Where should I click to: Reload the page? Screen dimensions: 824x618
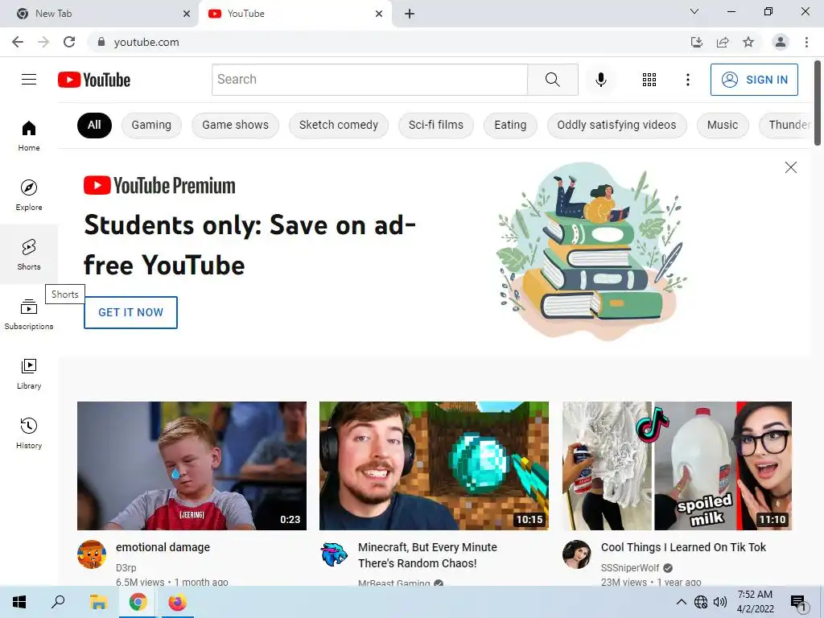click(69, 42)
